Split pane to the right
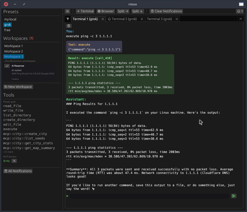The height and width of the screenshot is (212, 247). tap(123, 11)
